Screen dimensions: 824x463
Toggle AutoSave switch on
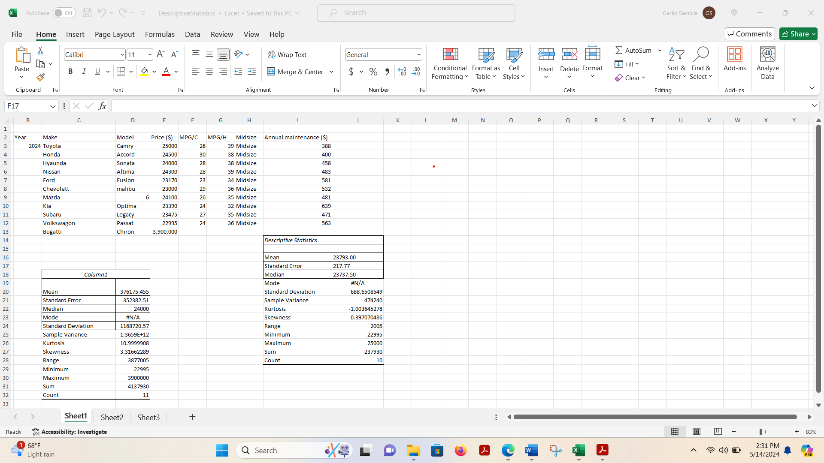[64, 13]
